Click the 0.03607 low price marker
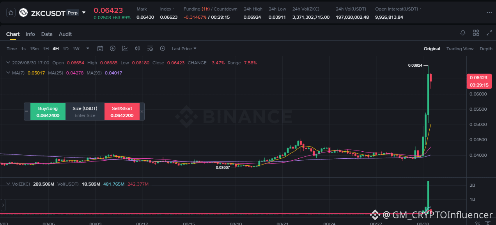The image size is (496, 225). pyautogui.click(x=223, y=167)
